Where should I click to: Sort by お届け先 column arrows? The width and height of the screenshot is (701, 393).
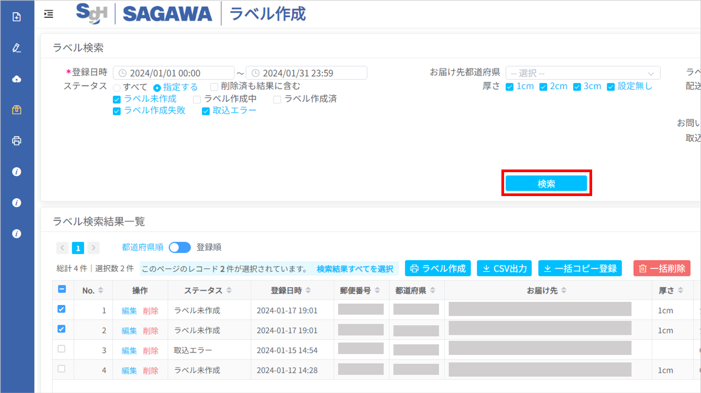click(564, 290)
